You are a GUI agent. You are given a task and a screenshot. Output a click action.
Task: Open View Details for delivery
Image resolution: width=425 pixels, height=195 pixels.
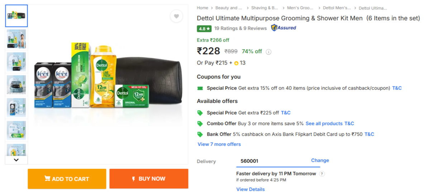click(250, 189)
